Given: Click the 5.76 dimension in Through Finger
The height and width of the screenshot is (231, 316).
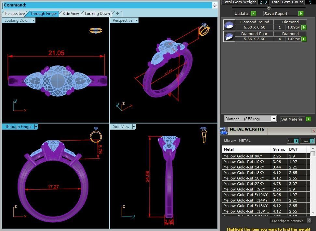Looking at the screenshot, I should (100, 149).
